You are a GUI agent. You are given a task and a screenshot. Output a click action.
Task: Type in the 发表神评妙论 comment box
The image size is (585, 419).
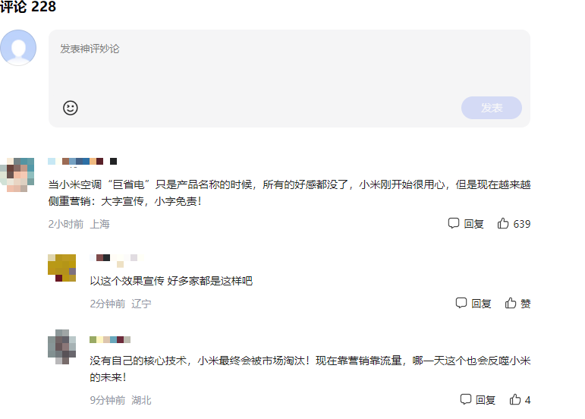tap(288, 65)
